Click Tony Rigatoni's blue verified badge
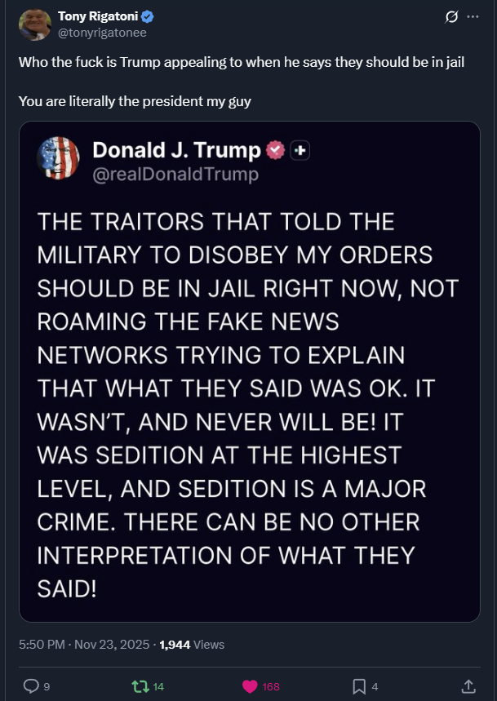The height and width of the screenshot is (701, 497). 148,16
